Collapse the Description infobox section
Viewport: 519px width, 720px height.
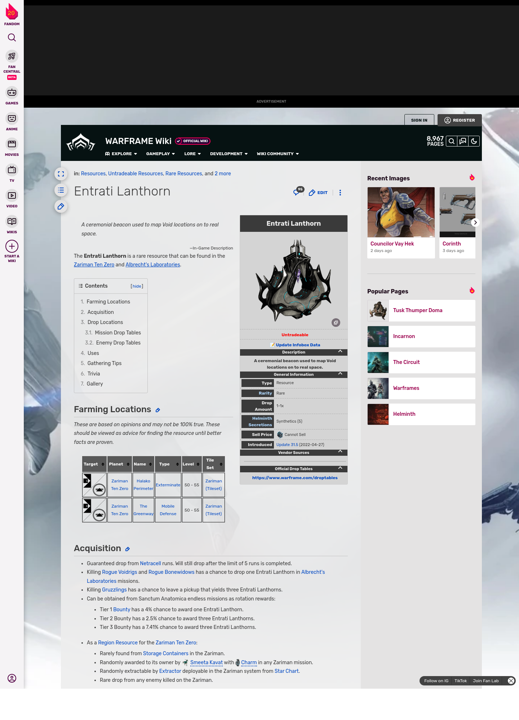tap(340, 351)
